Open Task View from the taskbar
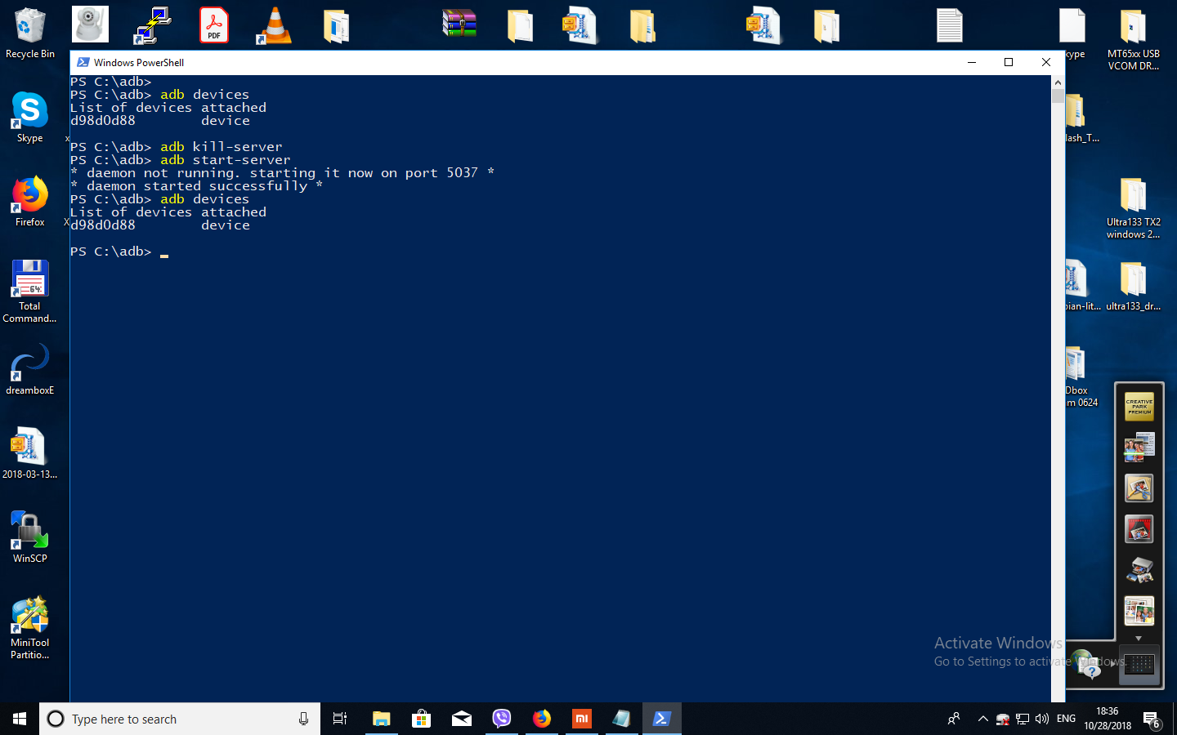1177x735 pixels. [x=340, y=719]
